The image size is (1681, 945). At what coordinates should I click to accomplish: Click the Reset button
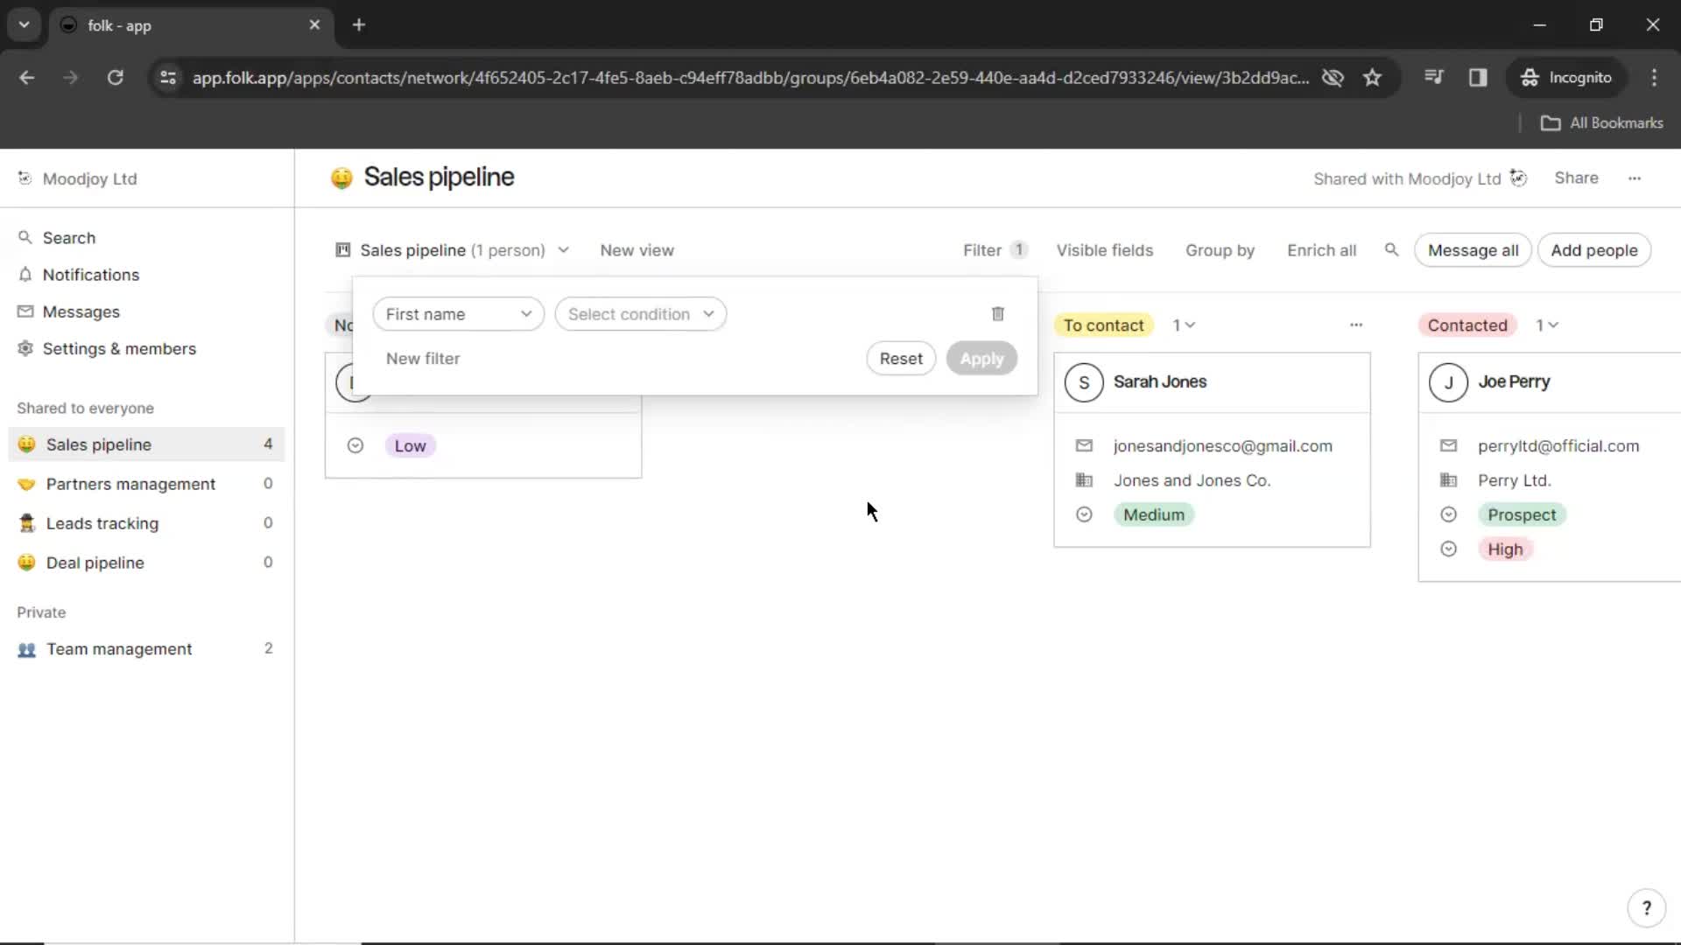(x=901, y=359)
